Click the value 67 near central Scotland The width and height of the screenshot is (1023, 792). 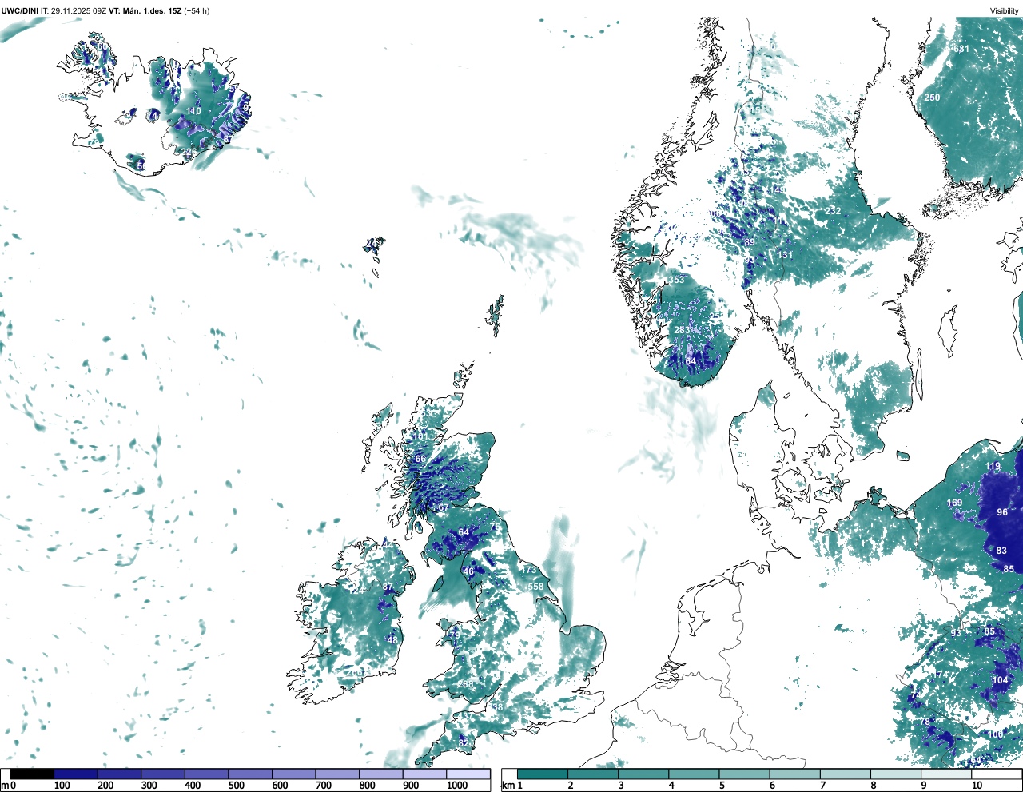444,508
